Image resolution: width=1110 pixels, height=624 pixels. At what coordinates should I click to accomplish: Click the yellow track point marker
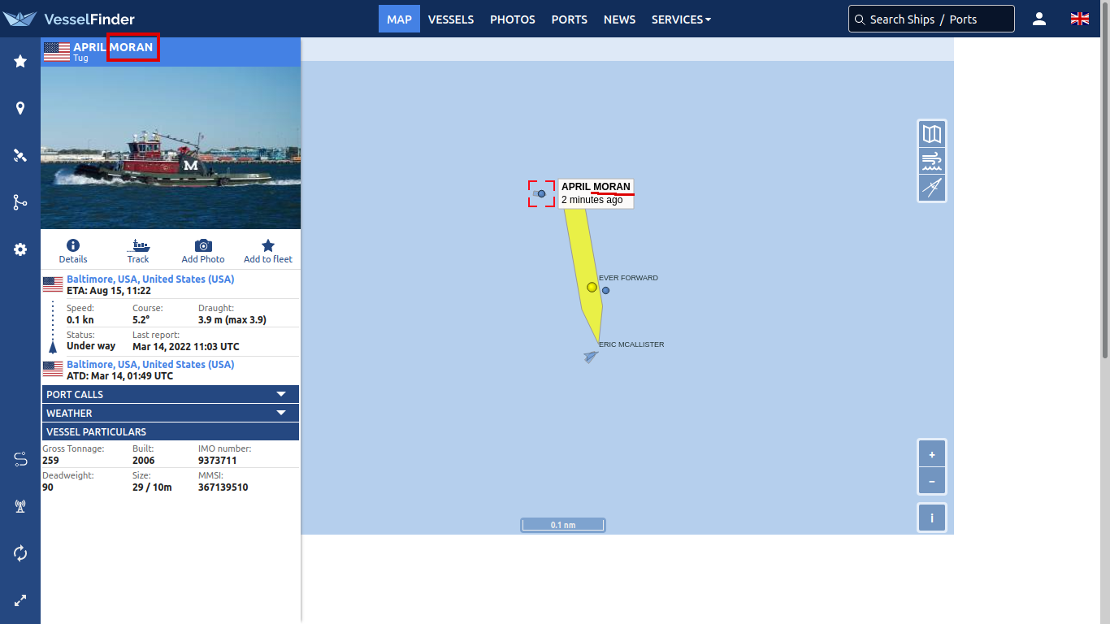coord(592,287)
